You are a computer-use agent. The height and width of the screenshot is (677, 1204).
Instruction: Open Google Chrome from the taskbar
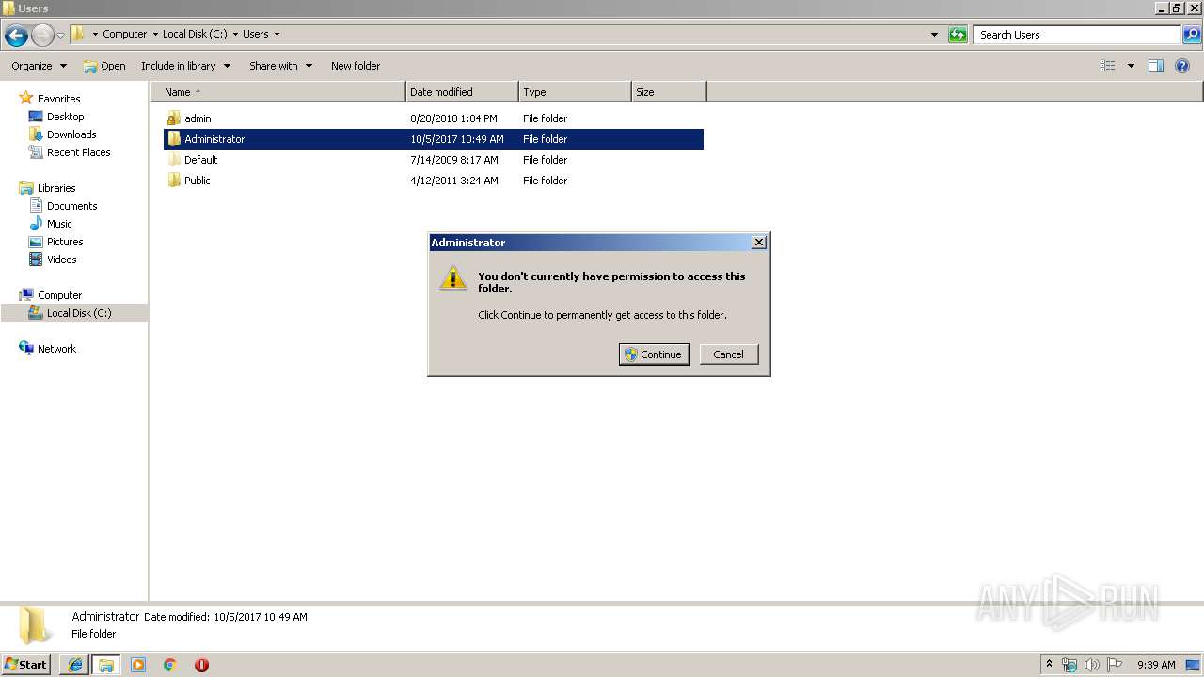169,665
